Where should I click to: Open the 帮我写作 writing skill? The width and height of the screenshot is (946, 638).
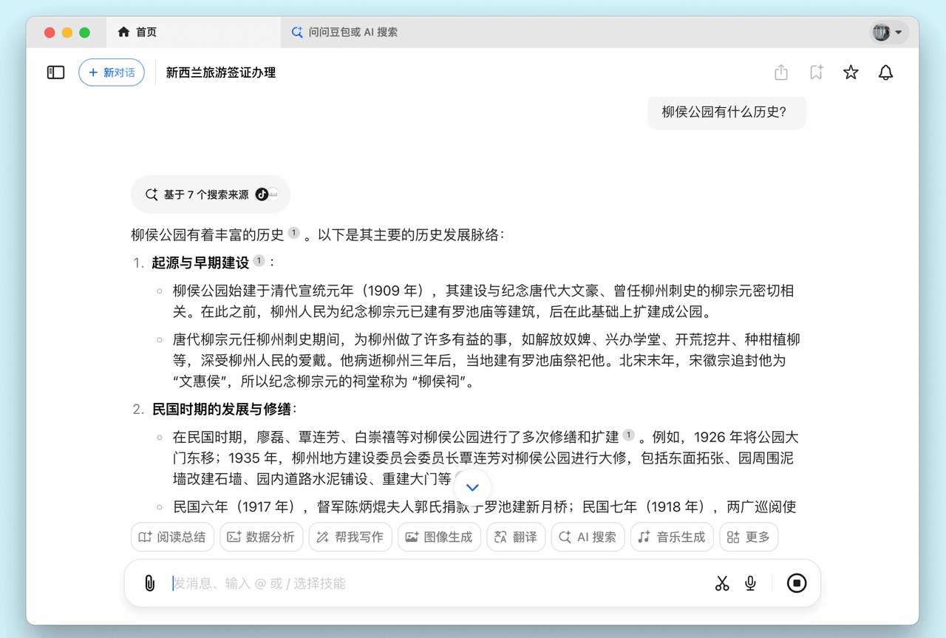point(350,537)
